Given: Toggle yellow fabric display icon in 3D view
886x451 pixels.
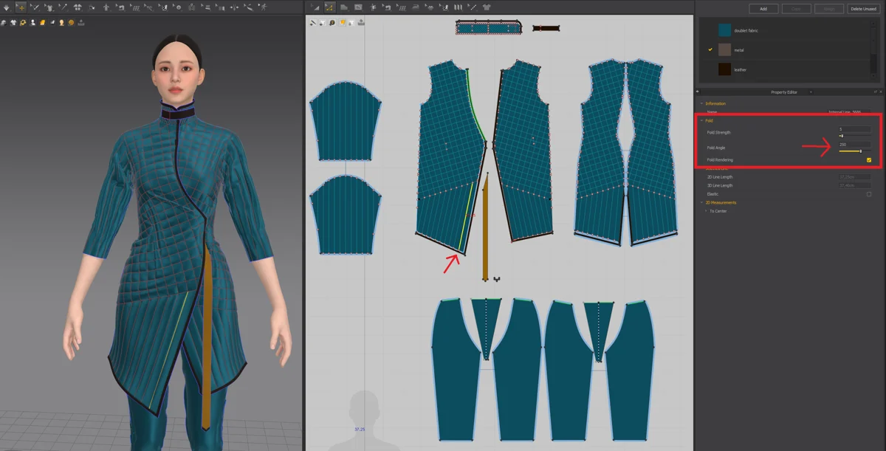Looking at the screenshot, I should tap(42, 23).
